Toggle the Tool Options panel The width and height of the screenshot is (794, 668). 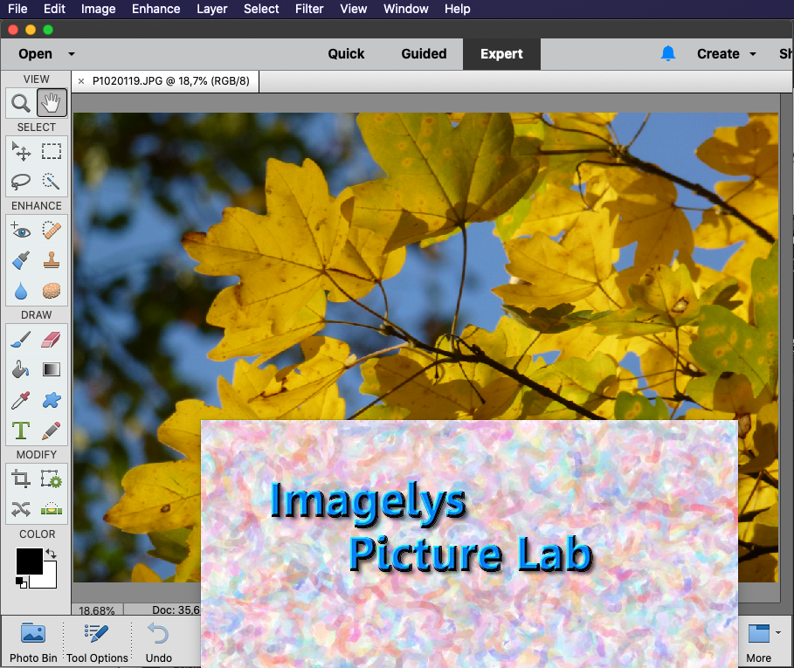point(97,643)
